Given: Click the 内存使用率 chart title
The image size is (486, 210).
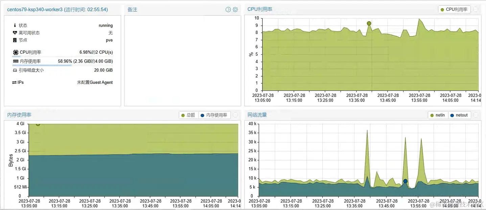Looking at the screenshot, I should pyautogui.click(x=19, y=115).
